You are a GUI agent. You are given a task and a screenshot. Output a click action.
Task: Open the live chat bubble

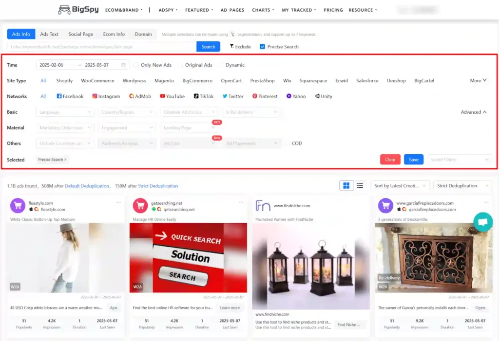[483, 222]
